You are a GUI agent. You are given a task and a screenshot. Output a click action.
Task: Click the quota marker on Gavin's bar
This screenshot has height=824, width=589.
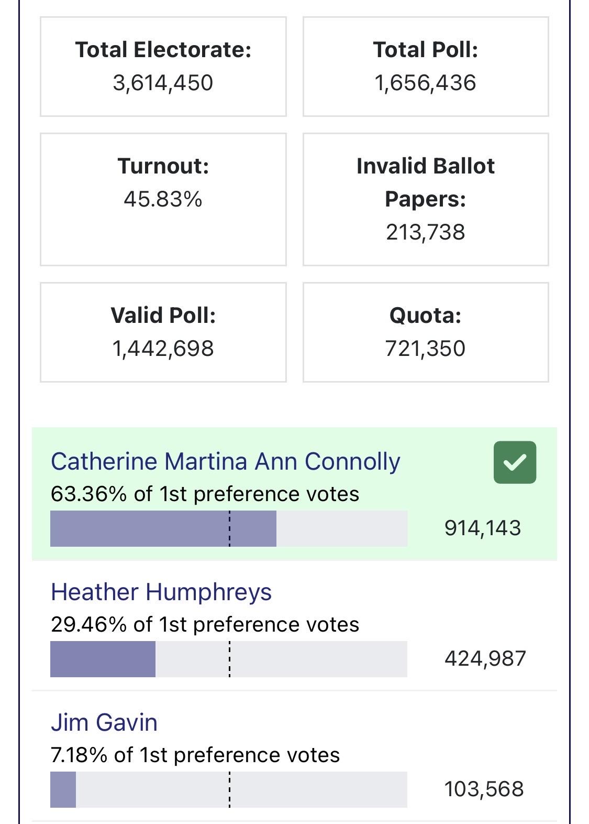pos(229,790)
